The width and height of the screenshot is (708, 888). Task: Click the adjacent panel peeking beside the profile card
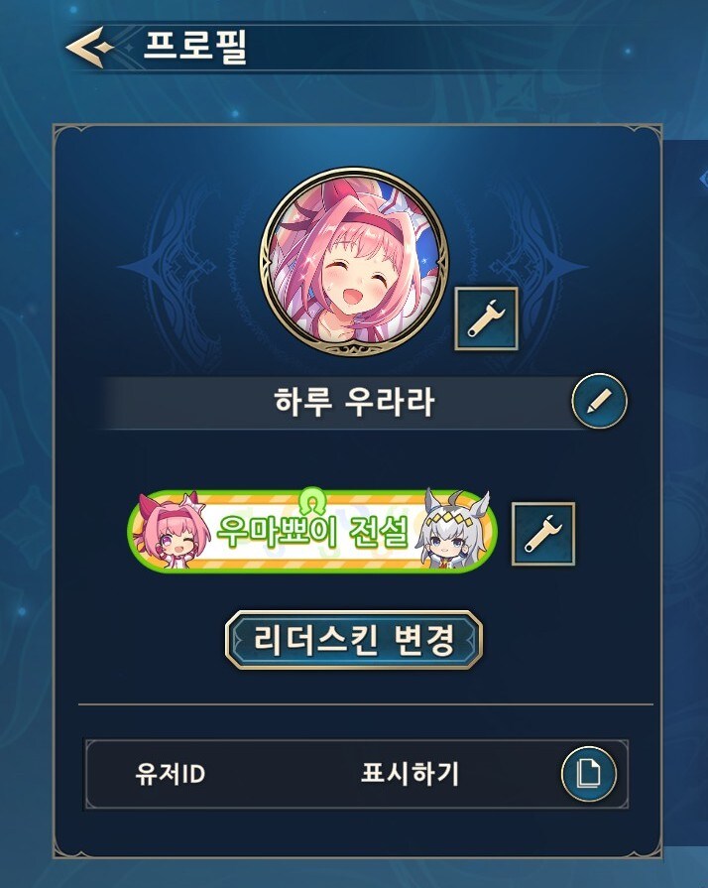pos(685,493)
